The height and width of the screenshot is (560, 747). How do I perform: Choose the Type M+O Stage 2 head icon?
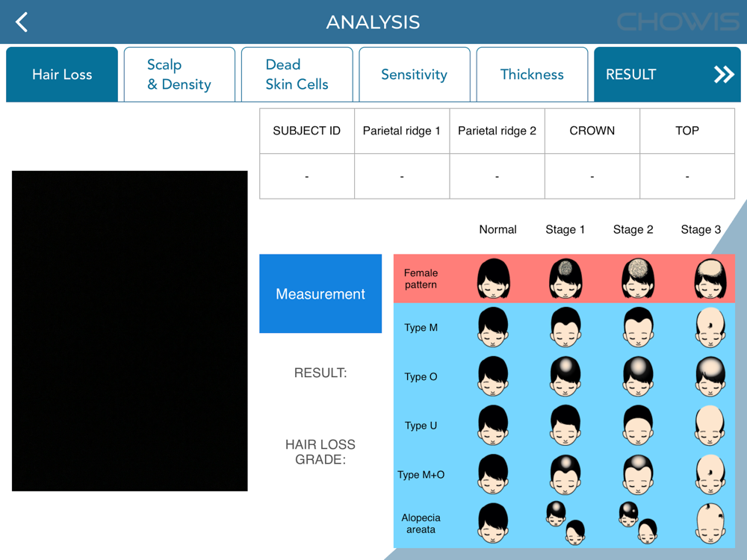[638, 474]
